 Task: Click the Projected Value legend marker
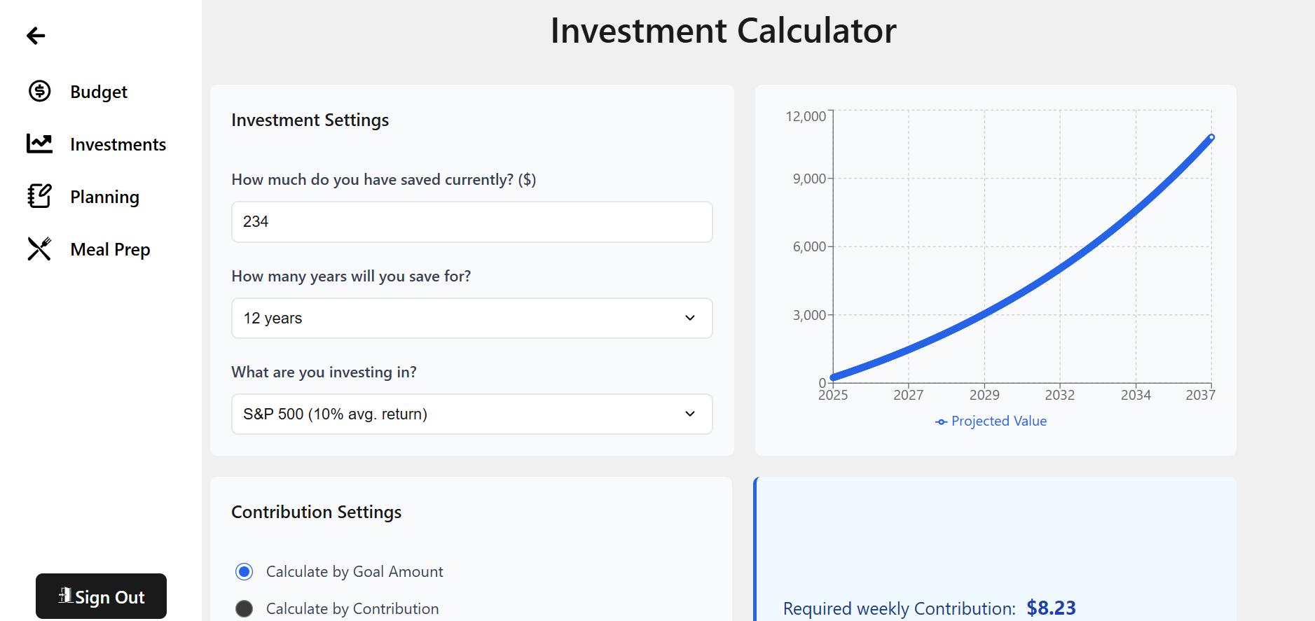[941, 421]
